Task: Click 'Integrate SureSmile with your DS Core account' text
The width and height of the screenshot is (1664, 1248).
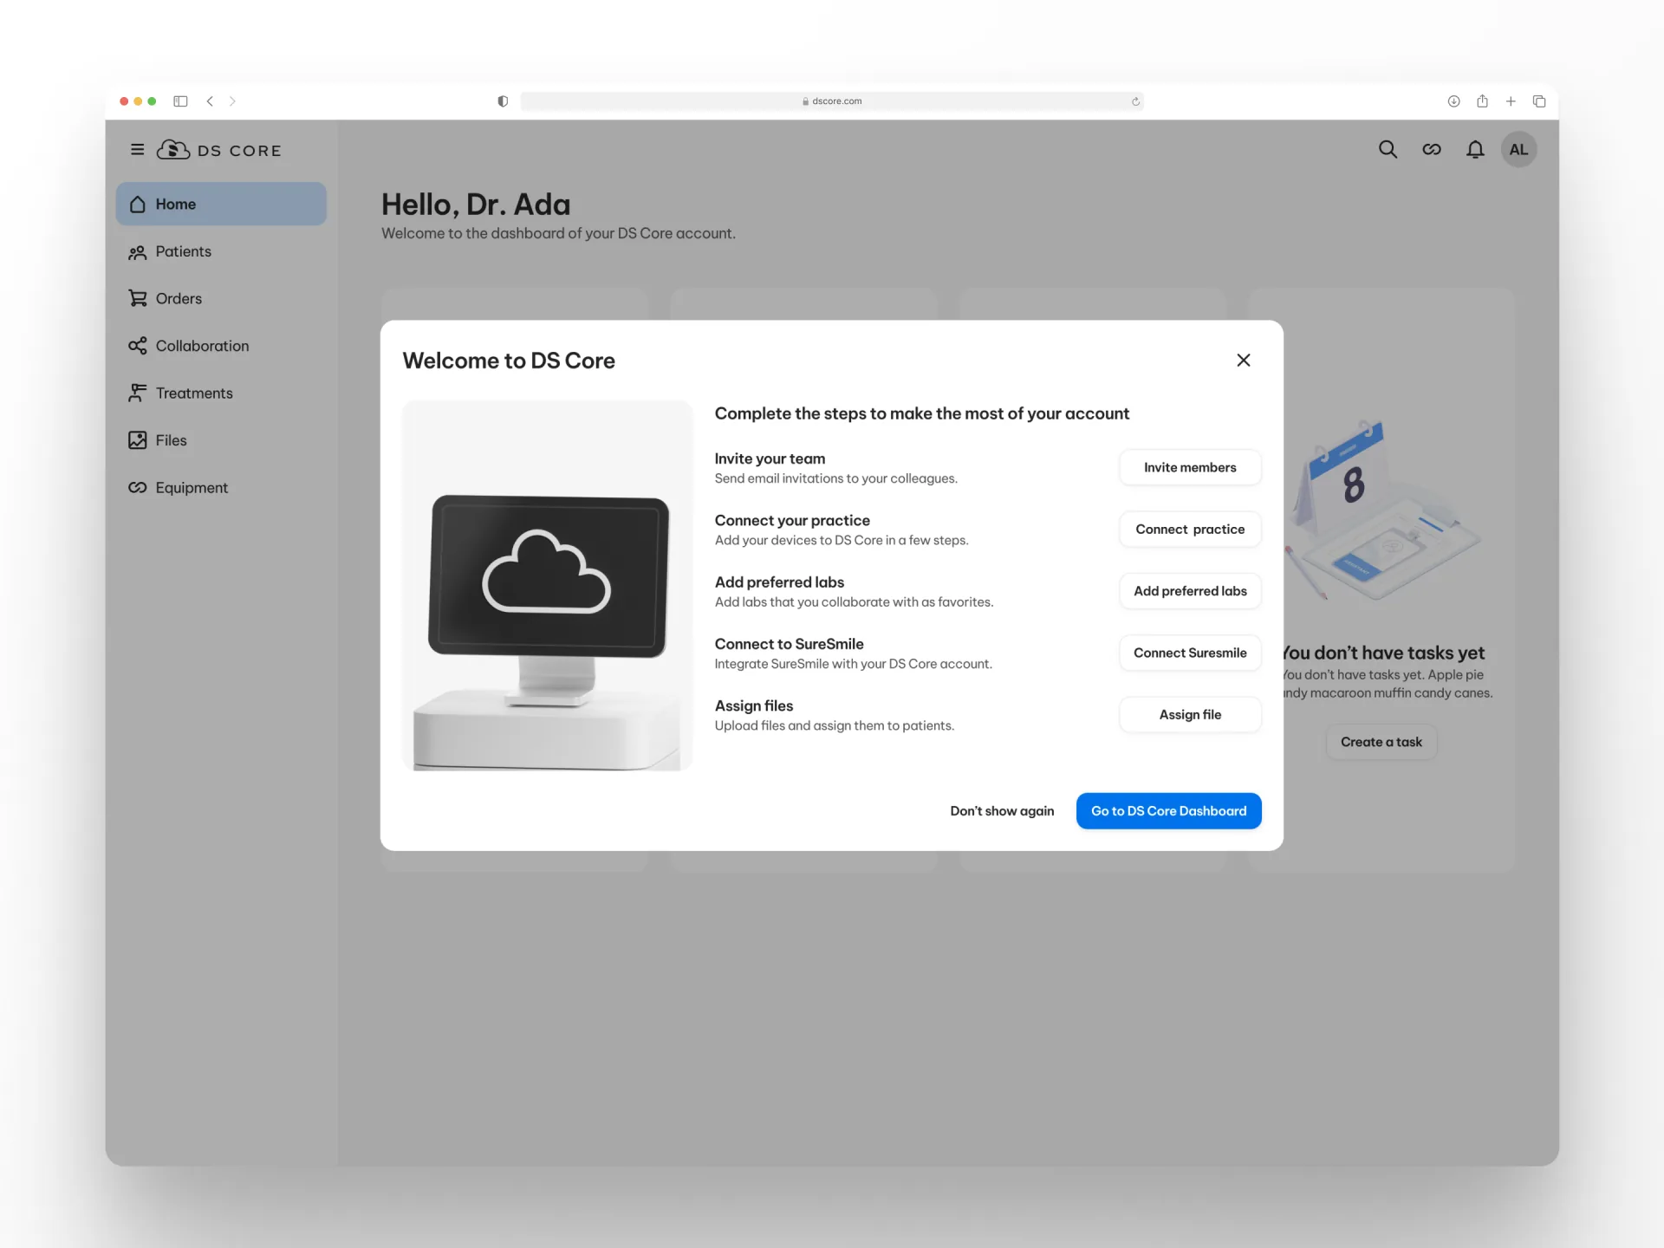Action: pyautogui.click(x=853, y=664)
